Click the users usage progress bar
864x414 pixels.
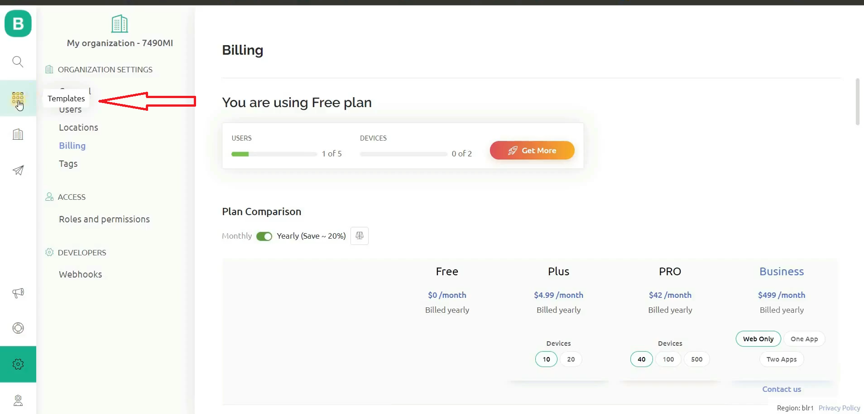(x=274, y=154)
